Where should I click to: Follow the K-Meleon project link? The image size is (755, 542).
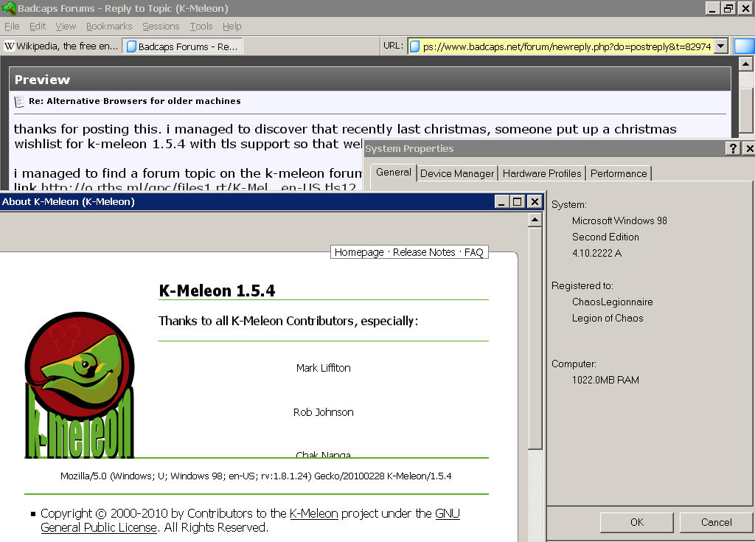314,513
